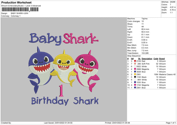Screen dimensions: 177x125
Task: Click the "N#" column header
Action: [x=132, y=59]
